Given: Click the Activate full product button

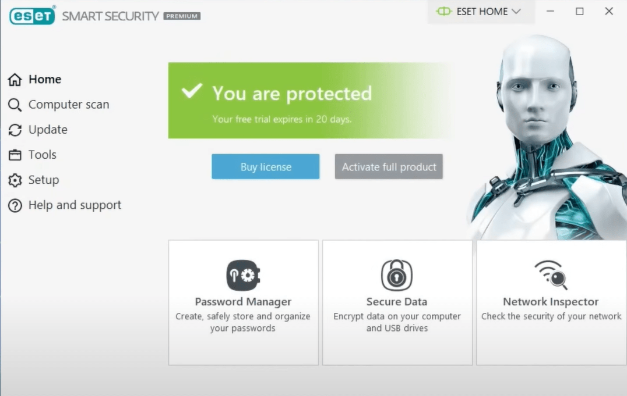Looking at the screenshot, I should click(389, 167).
